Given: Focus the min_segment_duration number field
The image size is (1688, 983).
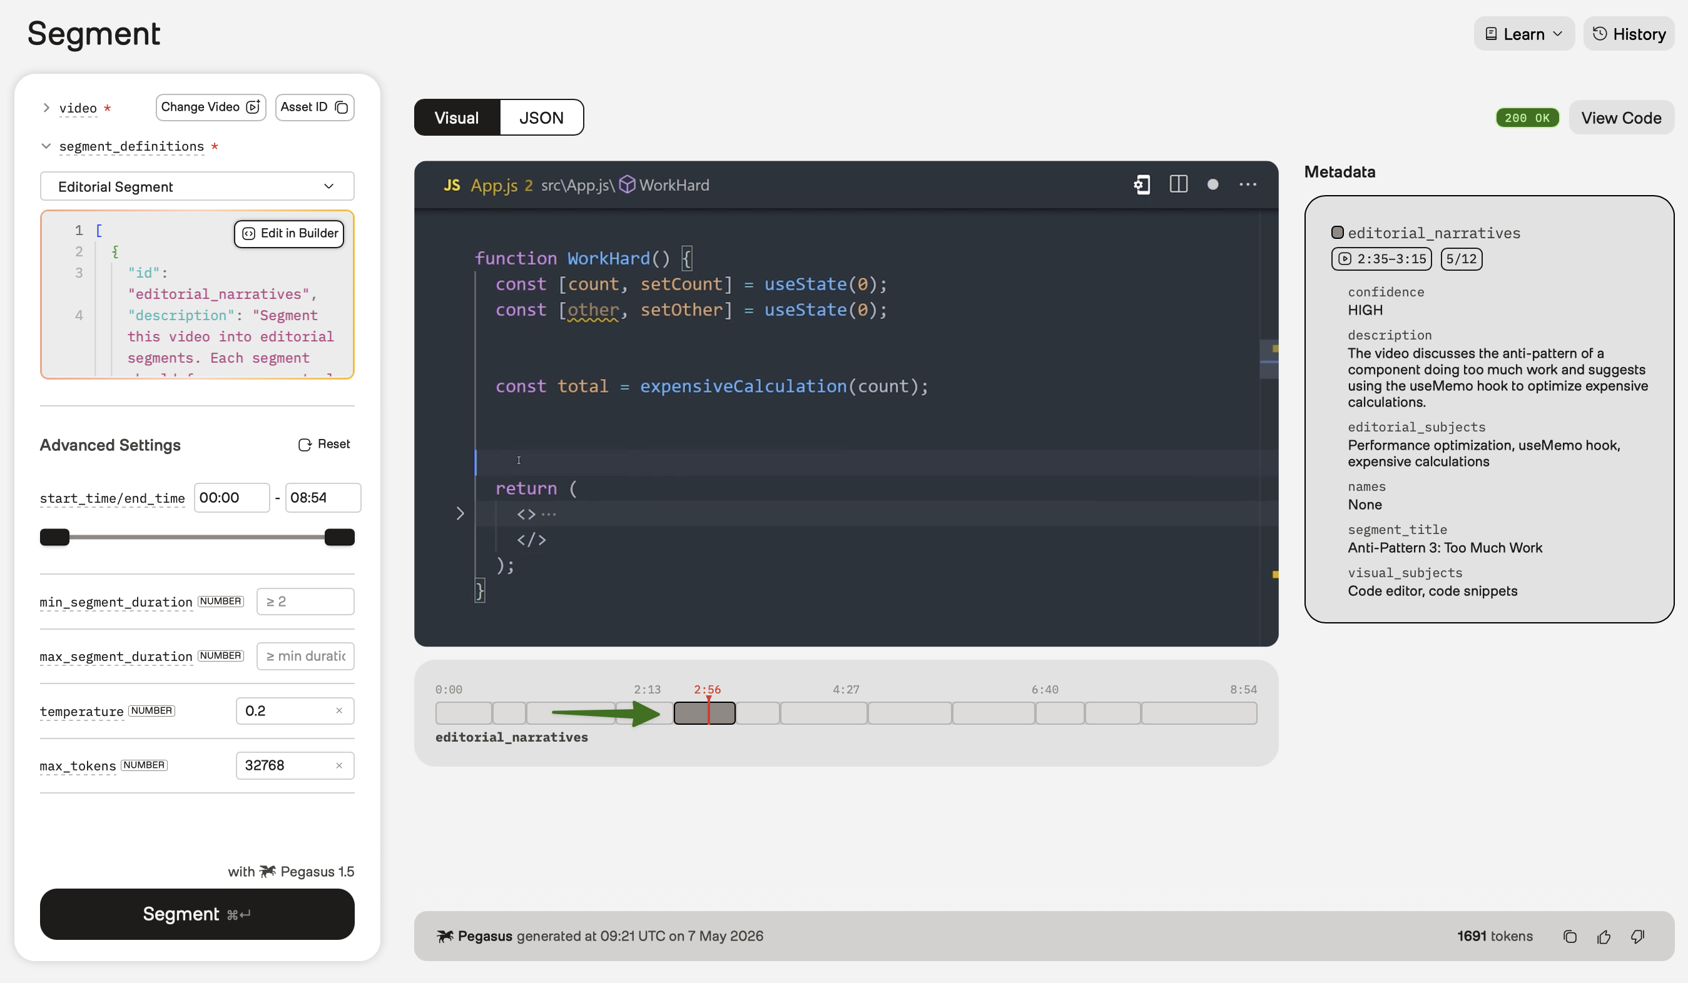Looking at the screenshot, I should pyautogui.click(x=305, y=602).
